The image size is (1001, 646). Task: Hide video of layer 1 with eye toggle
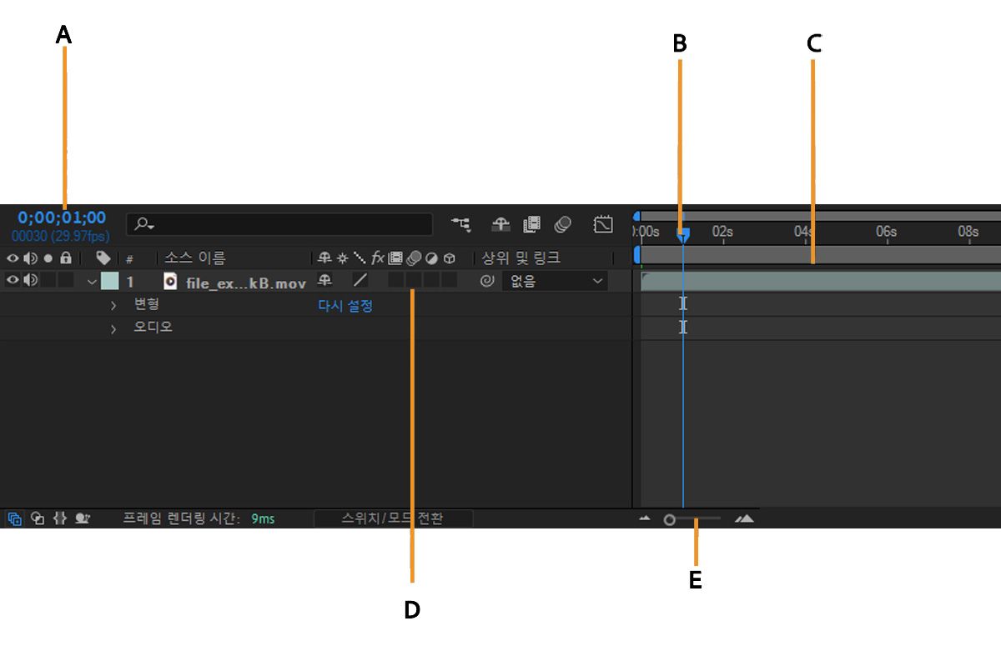coord(13,281)
